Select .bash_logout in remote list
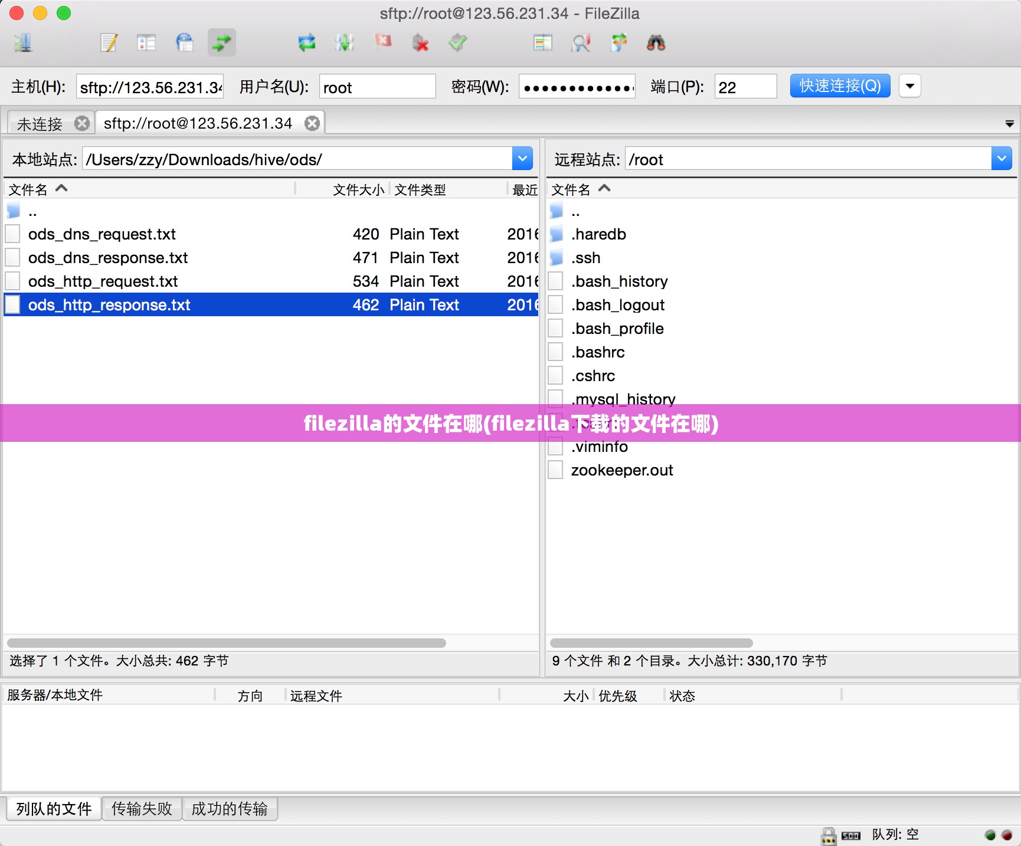 point(781,305)
